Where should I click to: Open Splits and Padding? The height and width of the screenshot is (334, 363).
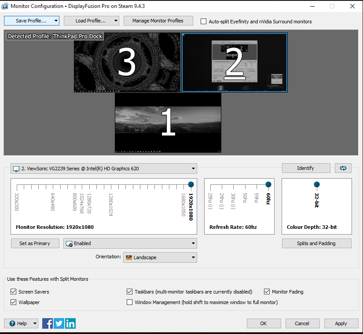click(316, 243)
